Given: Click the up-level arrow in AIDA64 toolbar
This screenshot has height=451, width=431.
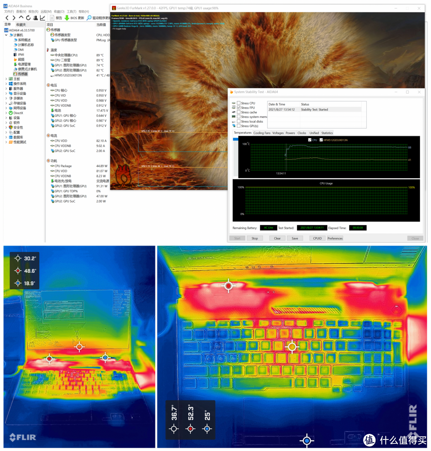Looking at the screenshot, I should pyautogui.click(x=21, y=18).
